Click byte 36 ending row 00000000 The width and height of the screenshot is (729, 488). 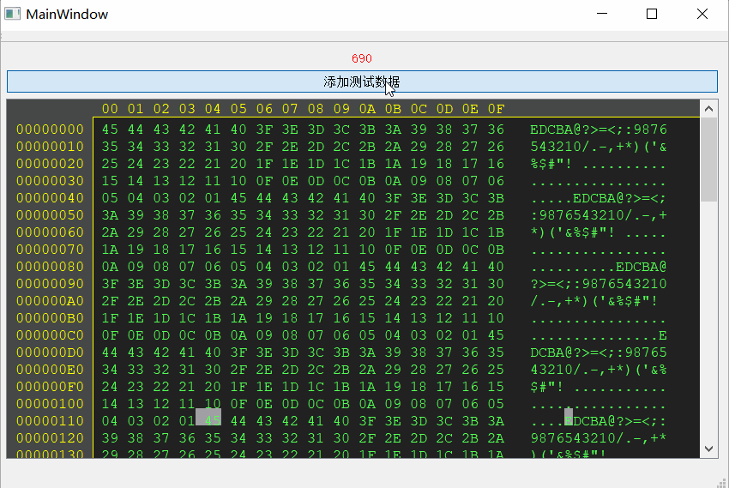click(x=496, y=130)
